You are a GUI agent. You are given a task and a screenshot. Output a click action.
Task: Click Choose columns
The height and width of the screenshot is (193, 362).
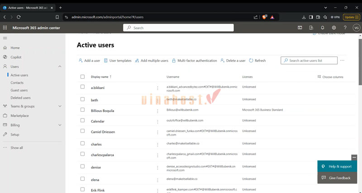(330, 77)
